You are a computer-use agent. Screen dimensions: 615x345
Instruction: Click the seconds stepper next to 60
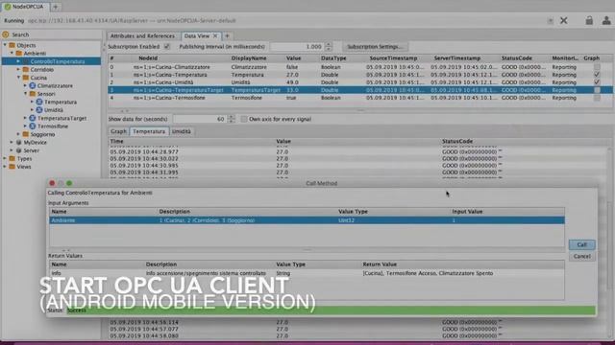point(231,119)
